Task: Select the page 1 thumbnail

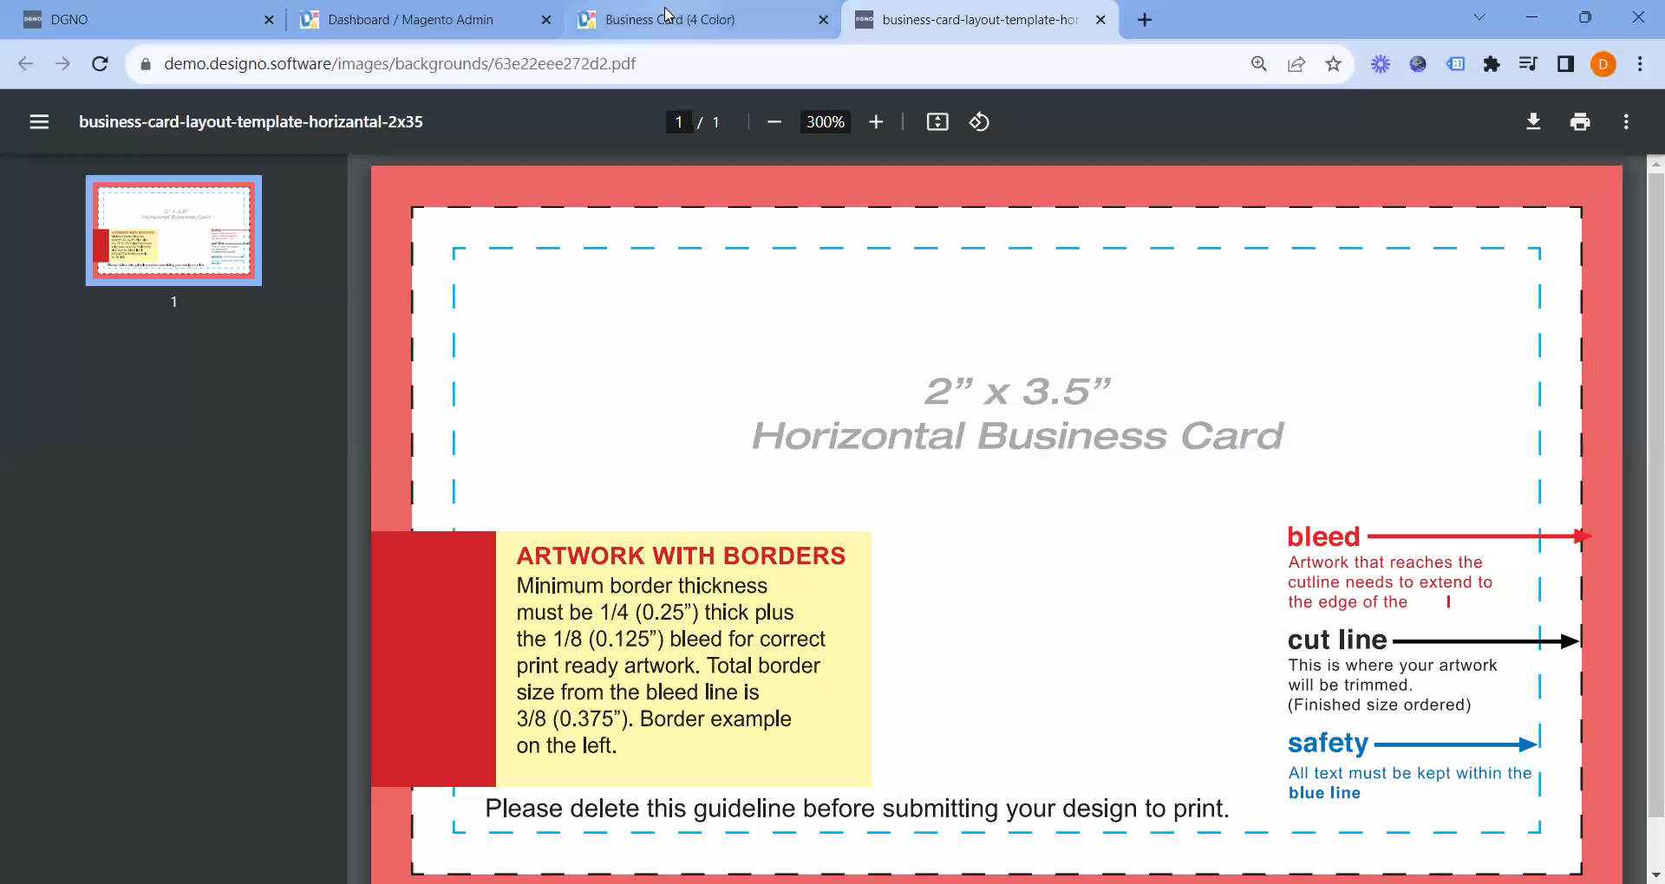Action: click(x=173, y=231)
